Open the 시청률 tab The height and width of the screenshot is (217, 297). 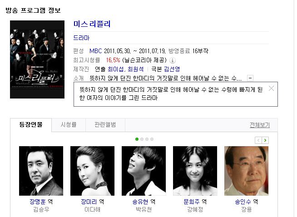point(69,125)
